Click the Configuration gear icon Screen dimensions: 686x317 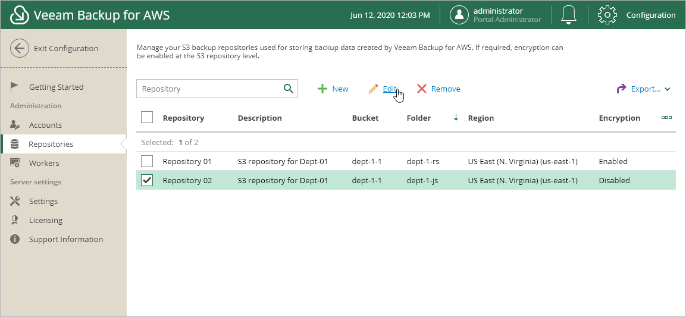pyautogui.click(x=607, y=15)
